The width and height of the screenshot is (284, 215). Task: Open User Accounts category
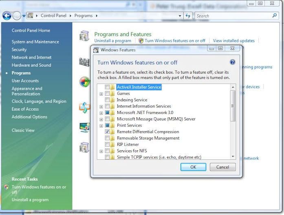pos(25,81)
